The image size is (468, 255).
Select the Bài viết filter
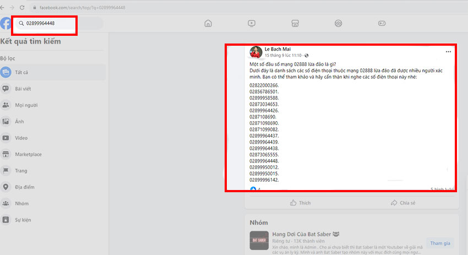coord(53,89)
